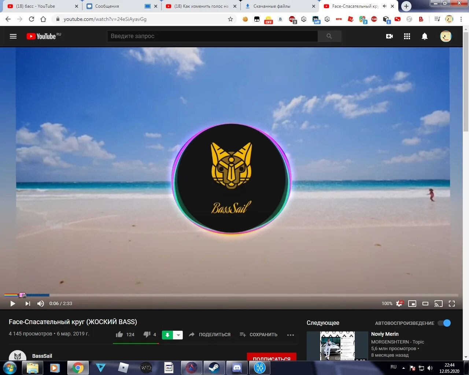Image resolution: width=469 pixels, height=375 pixels.
Task: Open the BassSail channel avatar
Action: [17, 356]
